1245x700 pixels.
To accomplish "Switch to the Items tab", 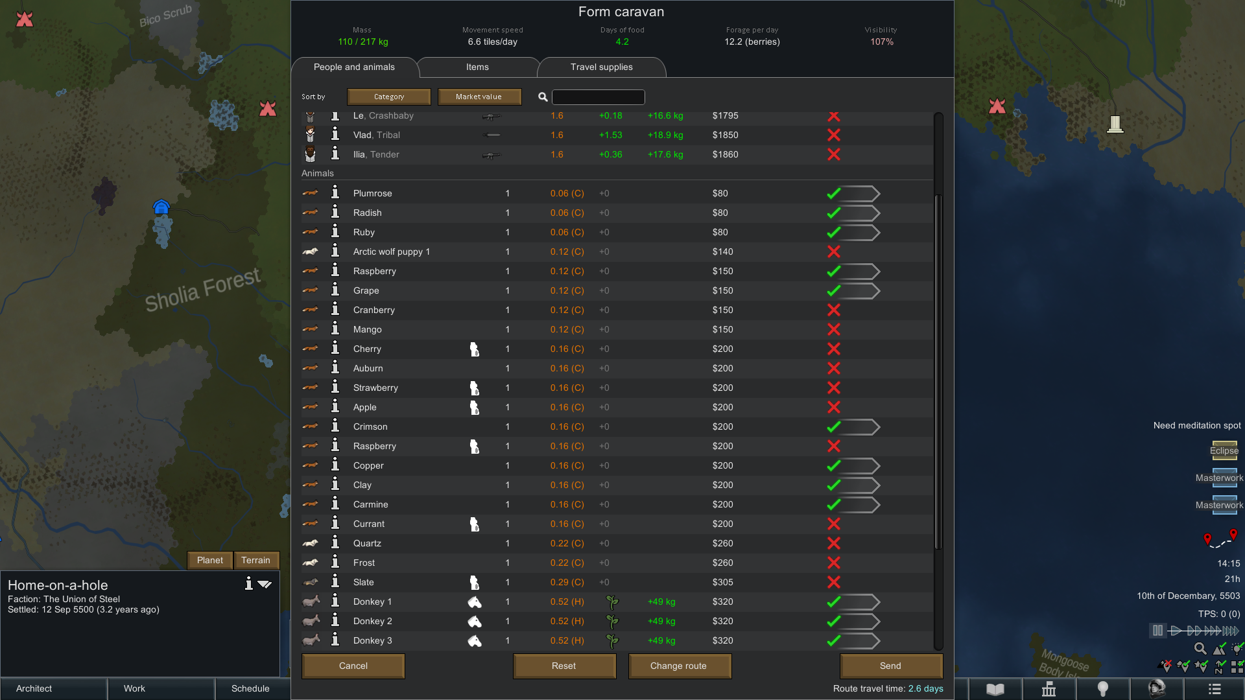I will point(477,67).
